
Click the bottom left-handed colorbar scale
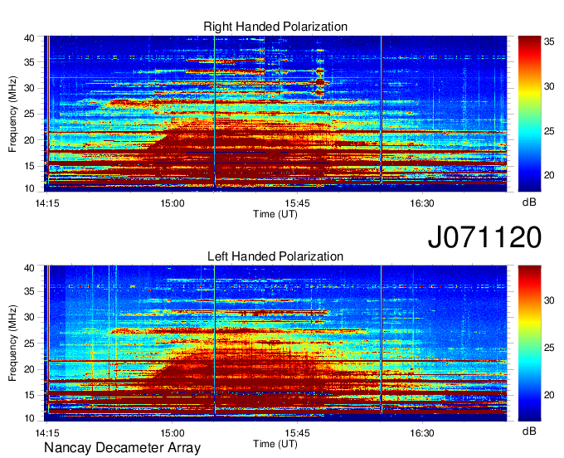point(529,343)
